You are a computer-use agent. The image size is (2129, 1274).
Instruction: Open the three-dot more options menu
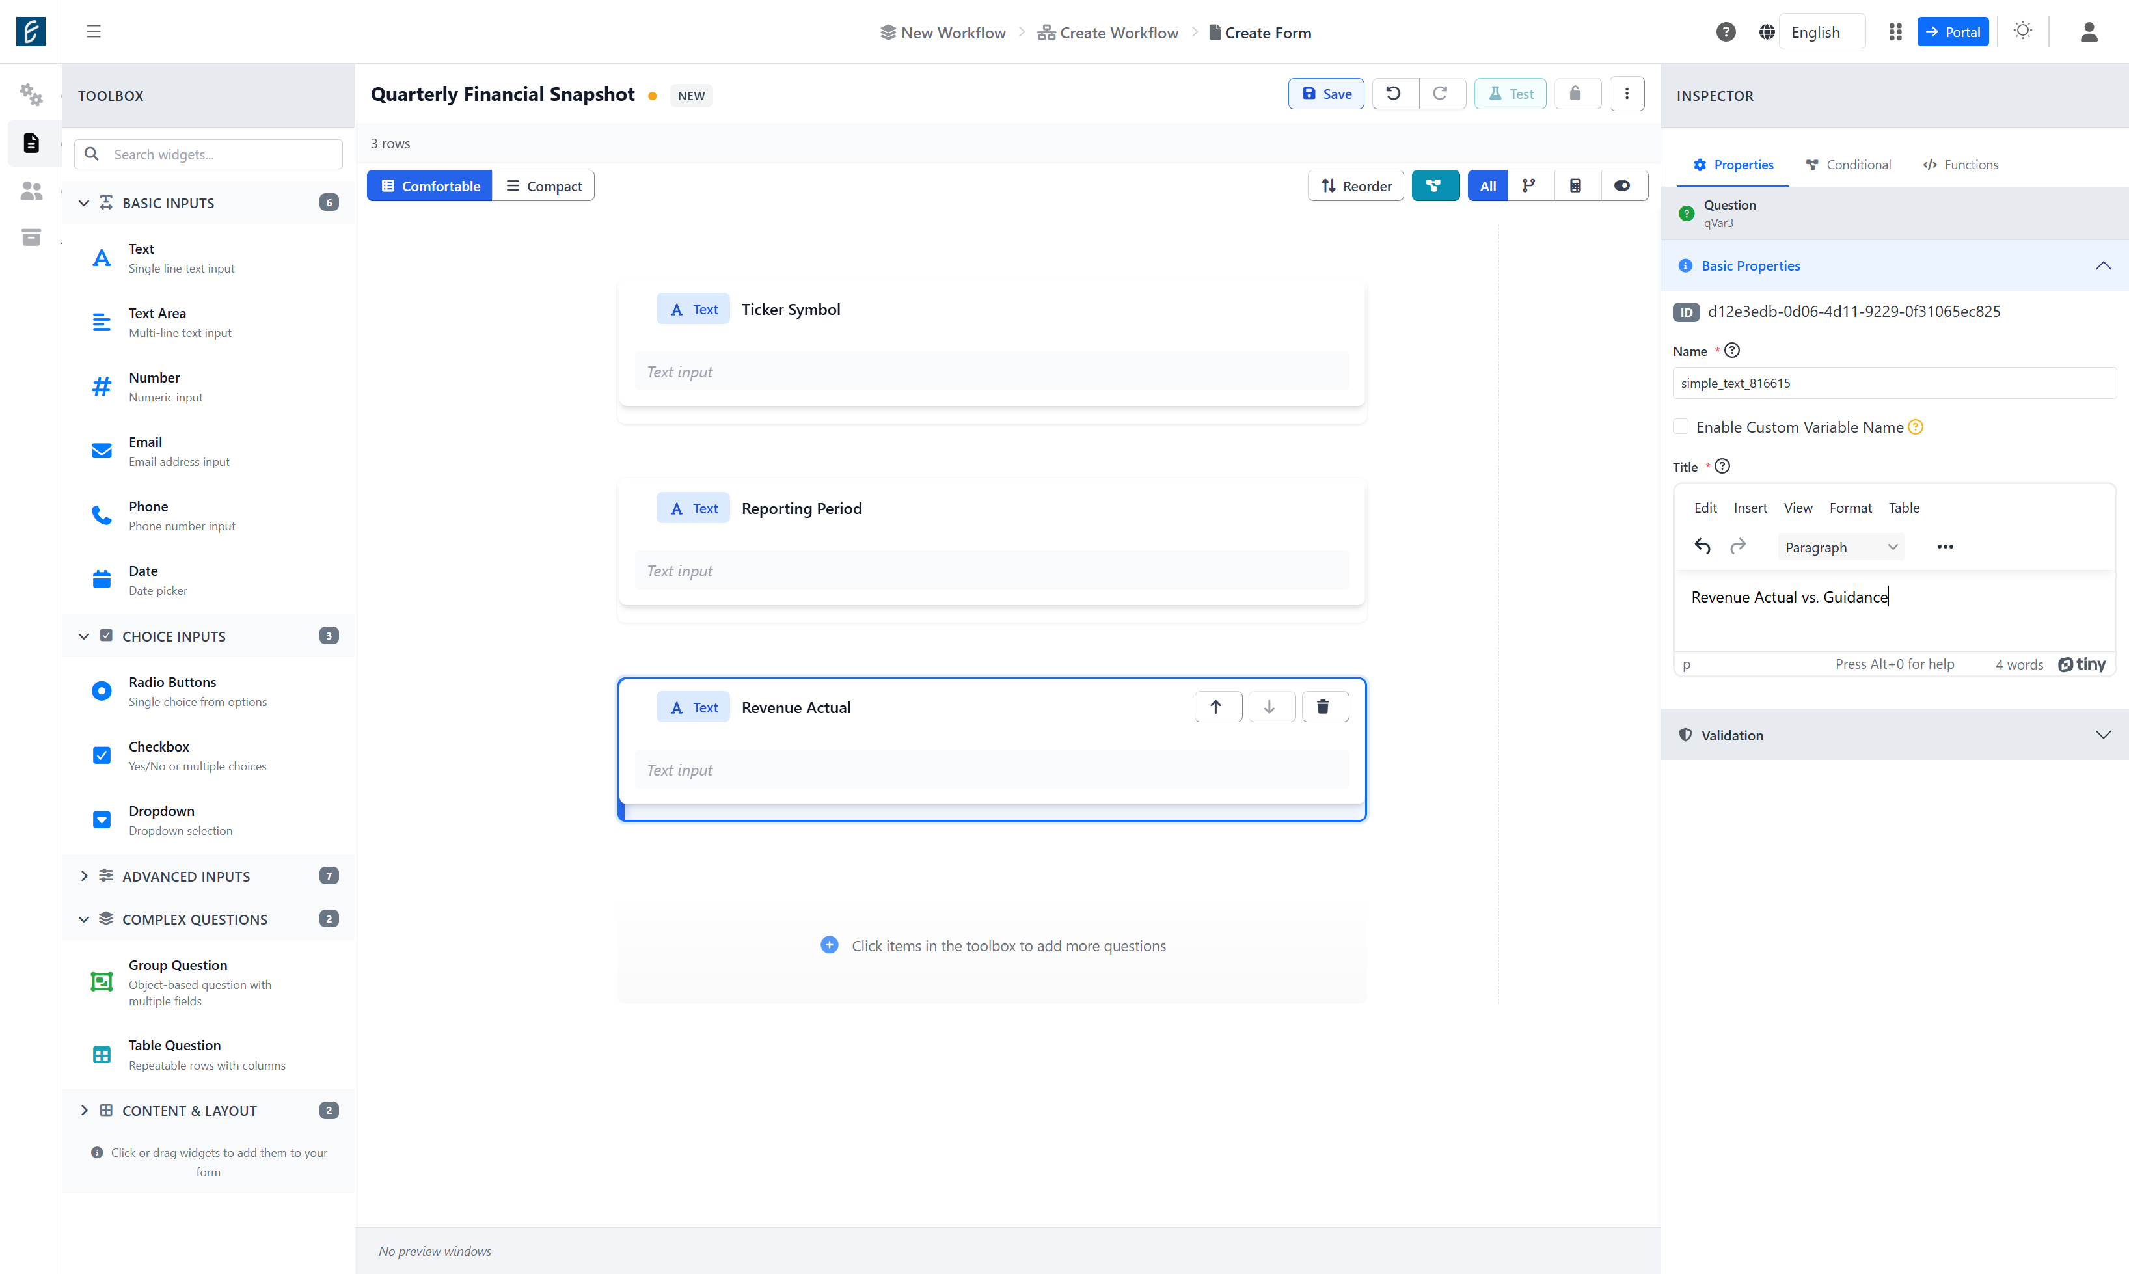pyautogui.click(x=1627, y=94)
